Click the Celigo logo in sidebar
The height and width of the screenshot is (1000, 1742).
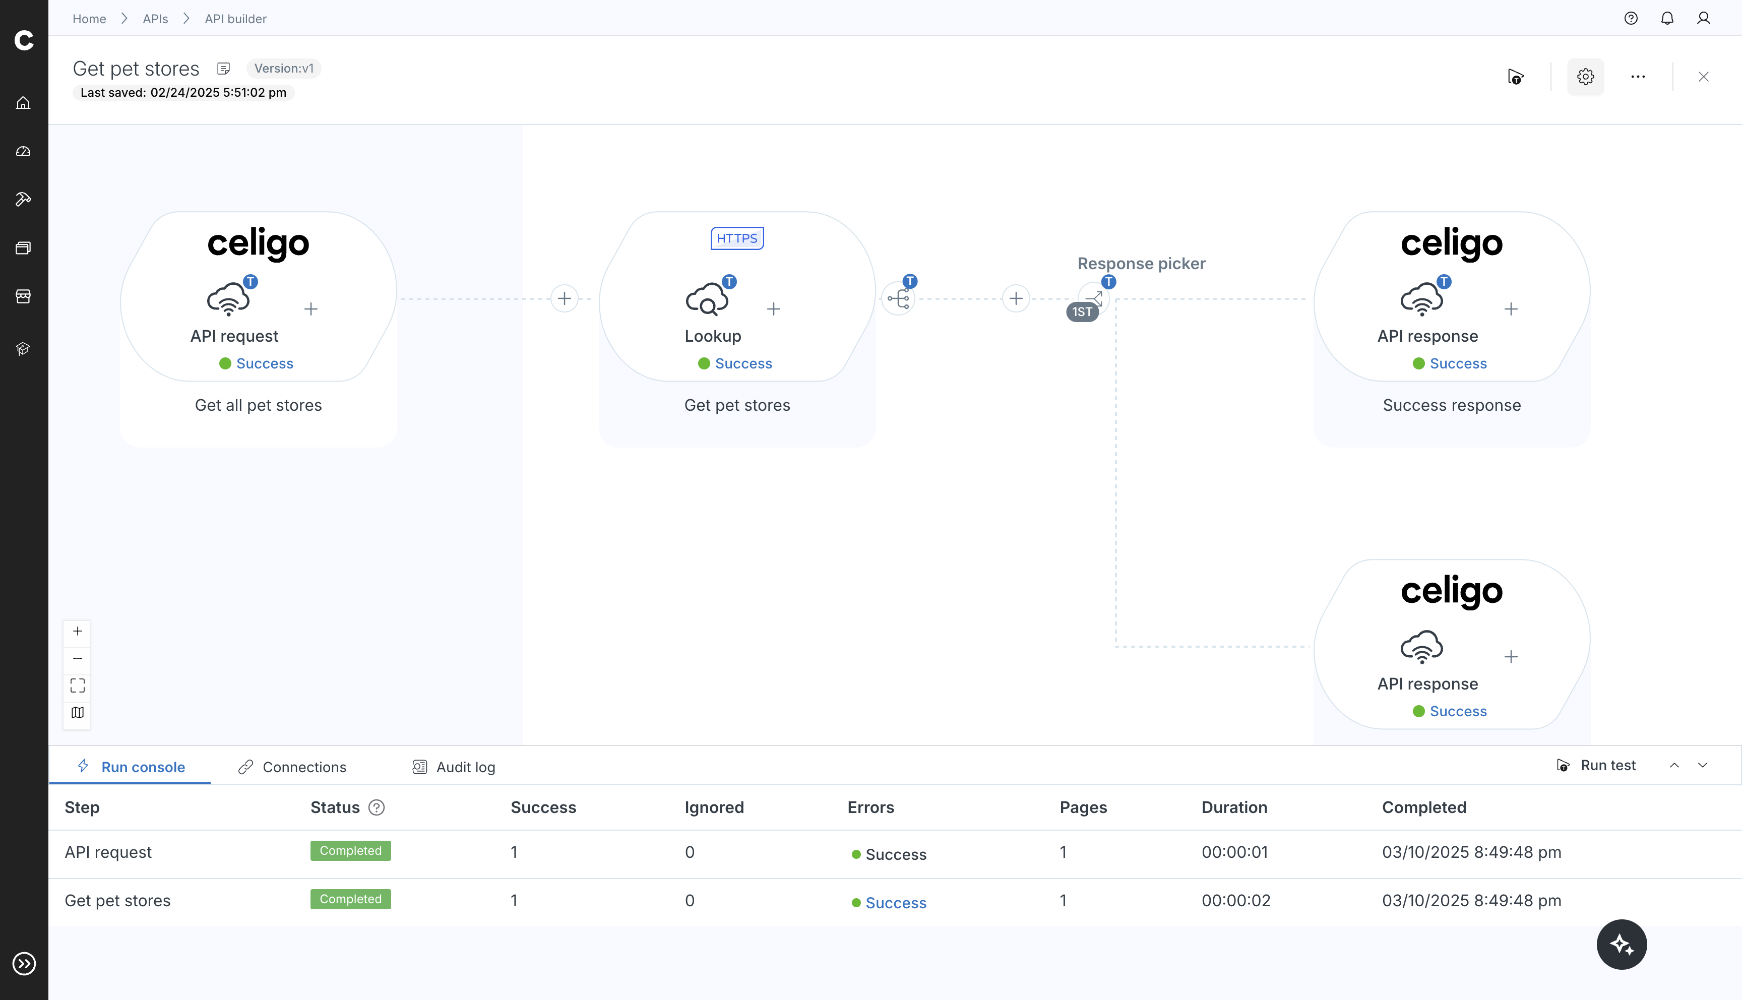24,40
